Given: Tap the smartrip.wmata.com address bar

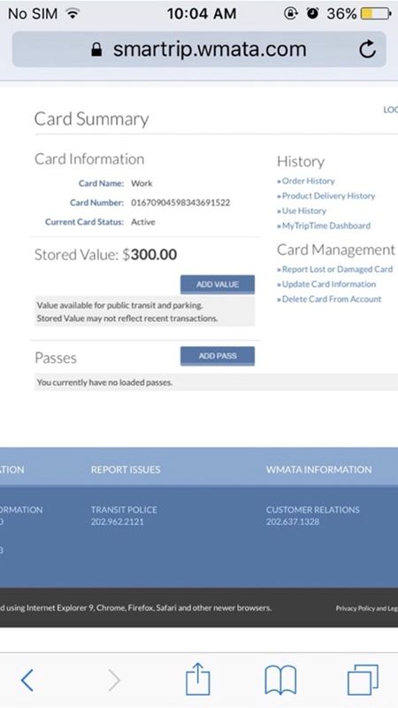Looking at the screenshot, I should [199, 50].
